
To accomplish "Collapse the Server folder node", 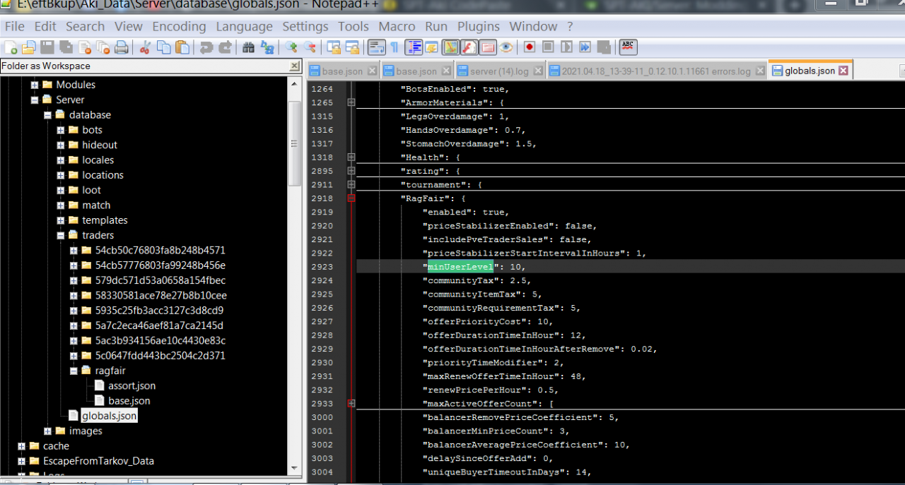I will point(34,100).
